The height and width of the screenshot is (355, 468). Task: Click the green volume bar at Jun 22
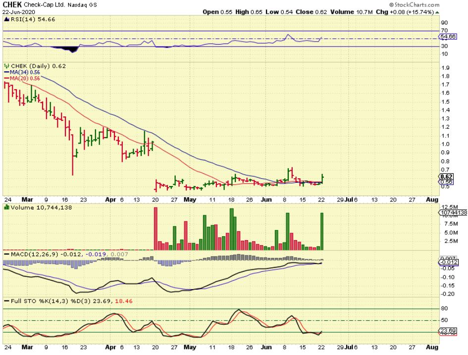(322, 232)
